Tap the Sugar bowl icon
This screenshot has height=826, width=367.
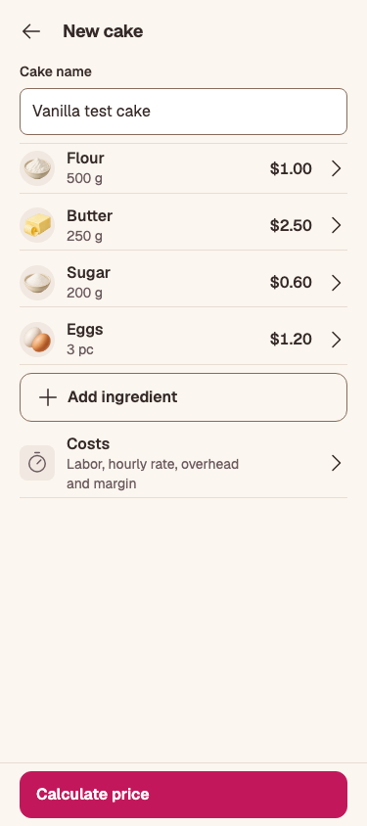(37, 283)
